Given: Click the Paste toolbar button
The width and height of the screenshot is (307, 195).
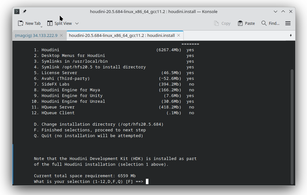Looking at the screenshot, I should tap(246, 23).
